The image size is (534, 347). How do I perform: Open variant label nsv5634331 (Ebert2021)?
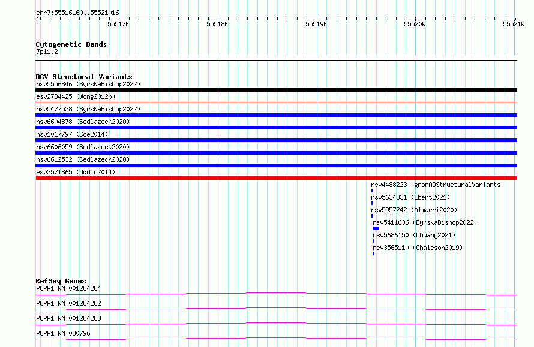(x=411, y=197)
